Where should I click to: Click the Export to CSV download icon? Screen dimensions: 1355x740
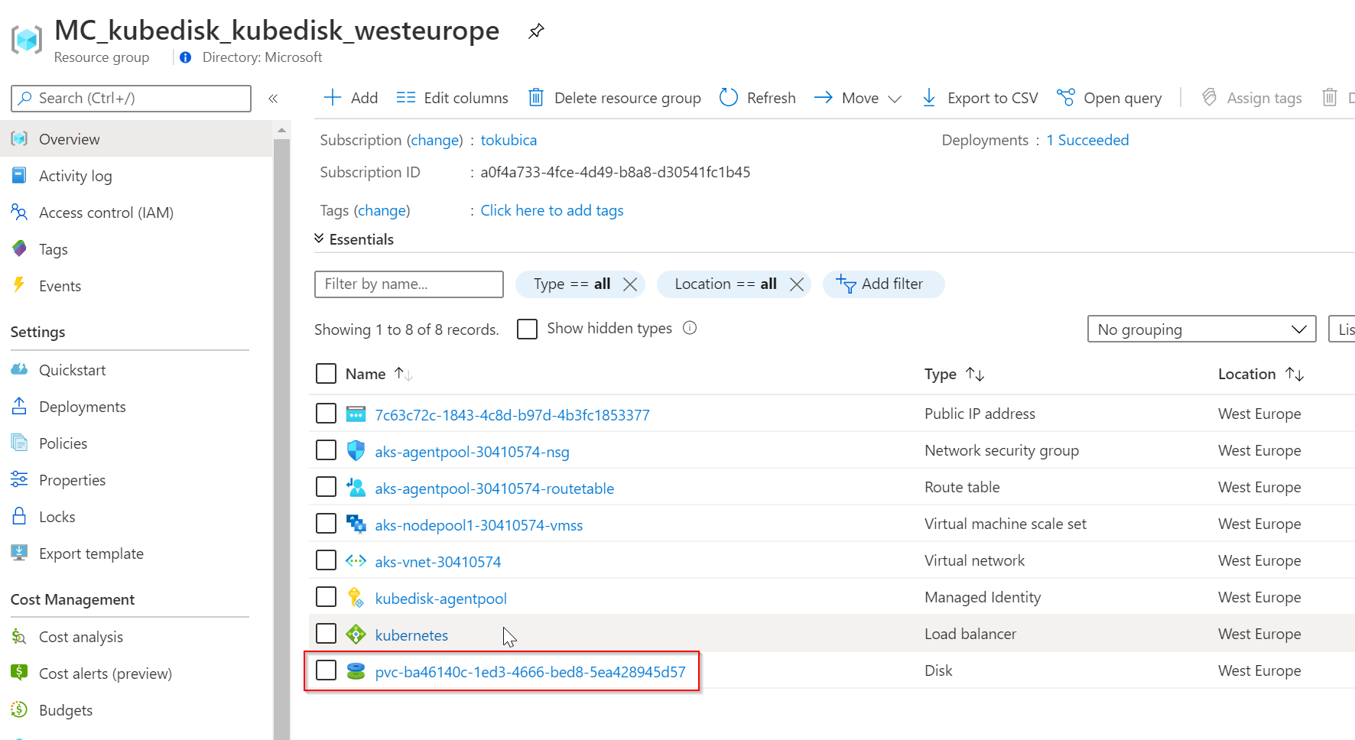point(929,98)
